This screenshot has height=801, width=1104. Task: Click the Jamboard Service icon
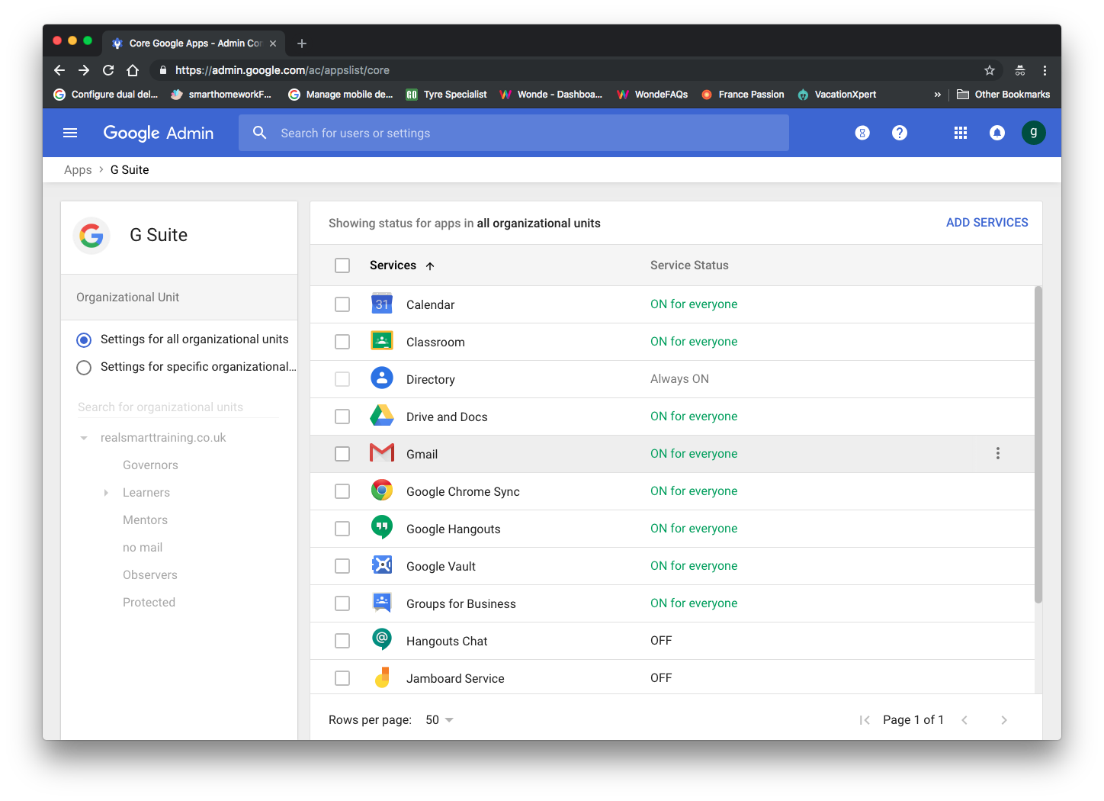[x=382, y=677]
